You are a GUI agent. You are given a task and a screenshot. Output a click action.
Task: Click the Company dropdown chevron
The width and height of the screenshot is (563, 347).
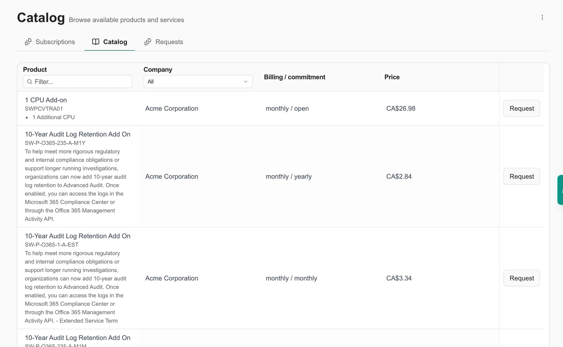(246, 81)
